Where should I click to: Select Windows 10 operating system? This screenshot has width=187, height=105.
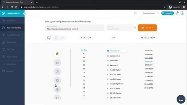click(117, 51)
